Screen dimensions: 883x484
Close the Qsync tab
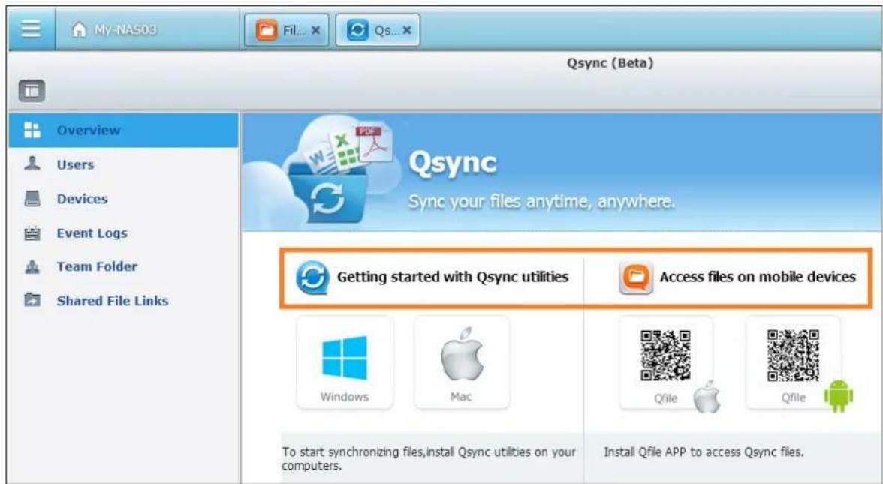(x=407, y=30)
